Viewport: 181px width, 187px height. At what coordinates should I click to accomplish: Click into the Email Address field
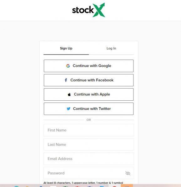tap(89, 159)
